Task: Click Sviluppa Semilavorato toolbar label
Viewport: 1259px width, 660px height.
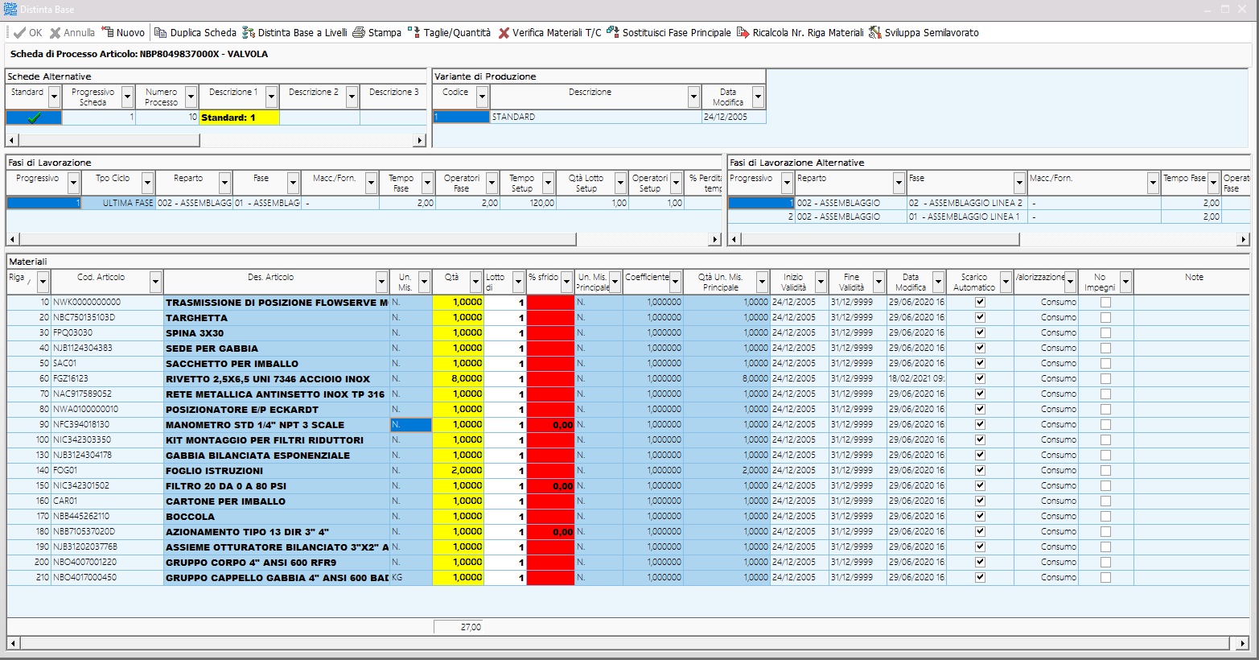Action: [932, 33]
